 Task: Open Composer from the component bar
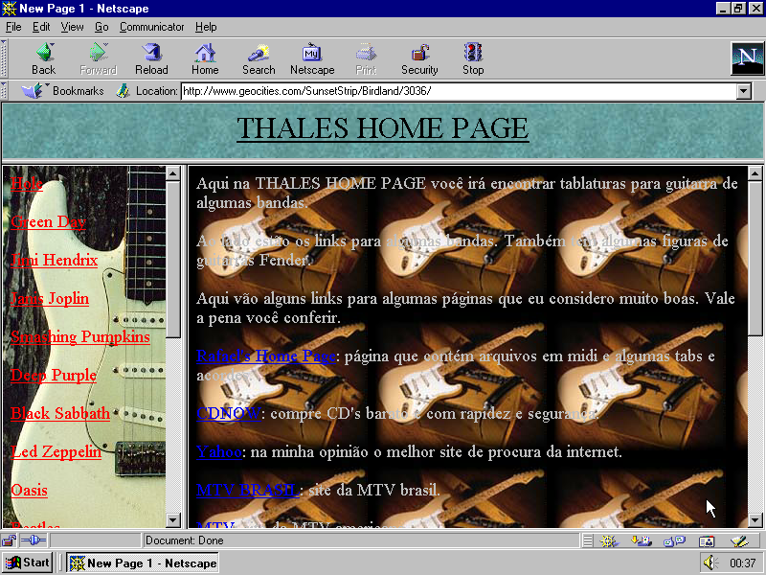click(739, 540)
